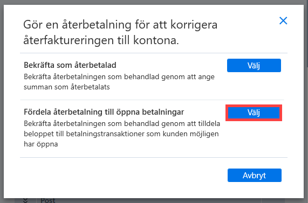
Task: Click Välj next to Bekräfta som återbetalad
Action: click(x=254, y=65)
